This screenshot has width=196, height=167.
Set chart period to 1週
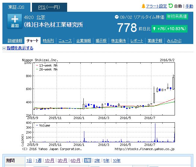[x=38, y=160]
